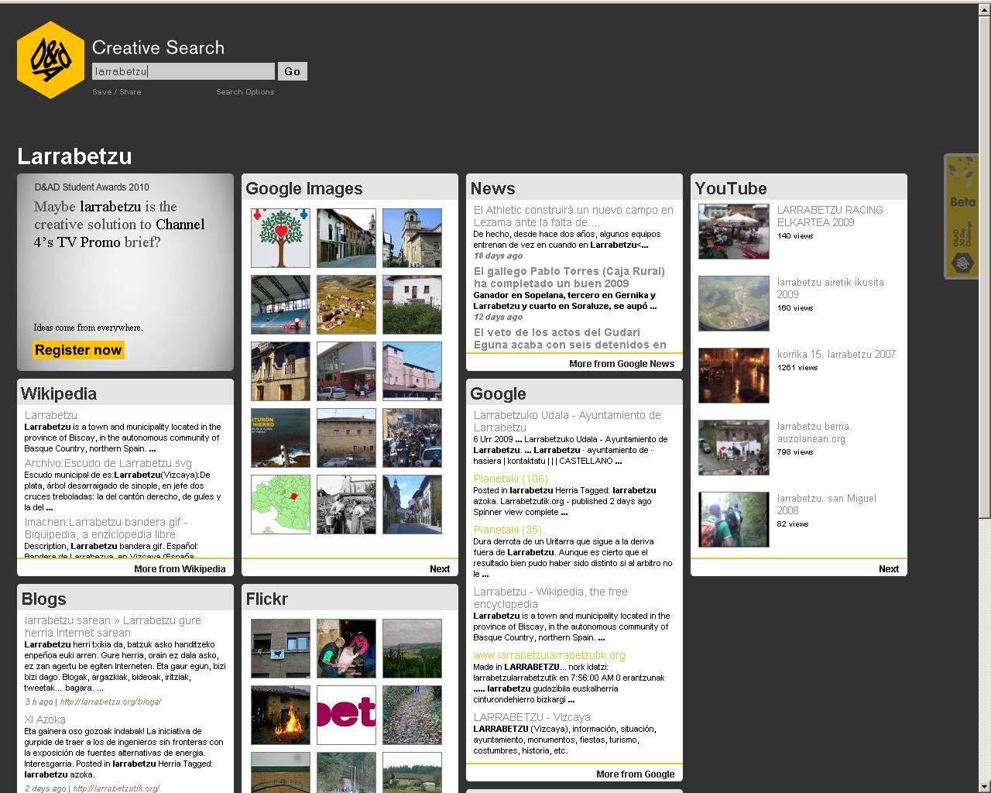Open the bonfire Flickr photo thumbnail
Screen dimensions: 991x793
coord(280,715)
